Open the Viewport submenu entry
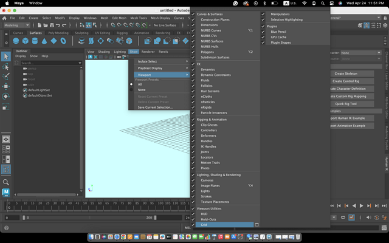The image size is (389, 243). click(x=162, y=75)
